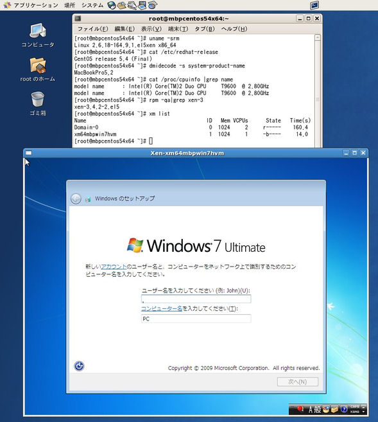Open the IME pad icon on language bar

pyautogui.click(x=326, y=409)
